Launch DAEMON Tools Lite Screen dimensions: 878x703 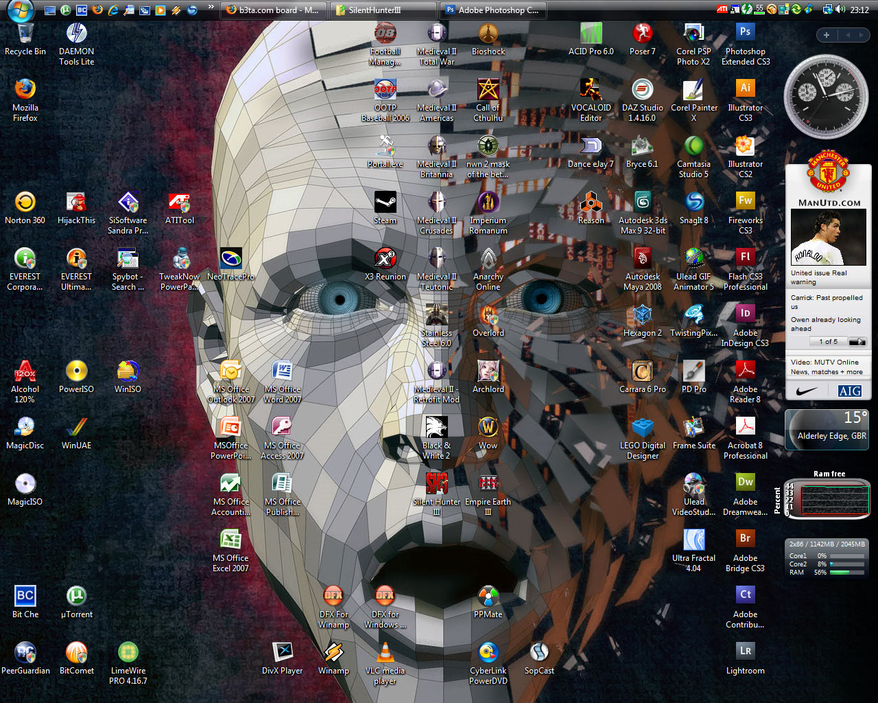77,44
